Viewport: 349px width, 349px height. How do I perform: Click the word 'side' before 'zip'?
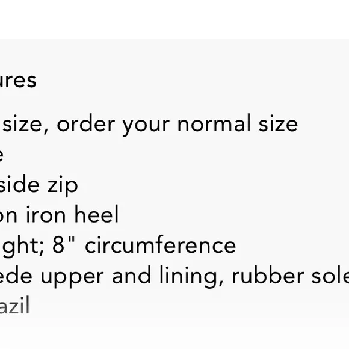coord(20,184)
